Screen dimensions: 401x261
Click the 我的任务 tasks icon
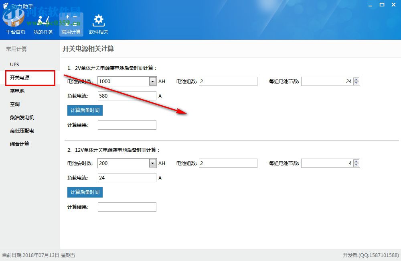(43, 23)
